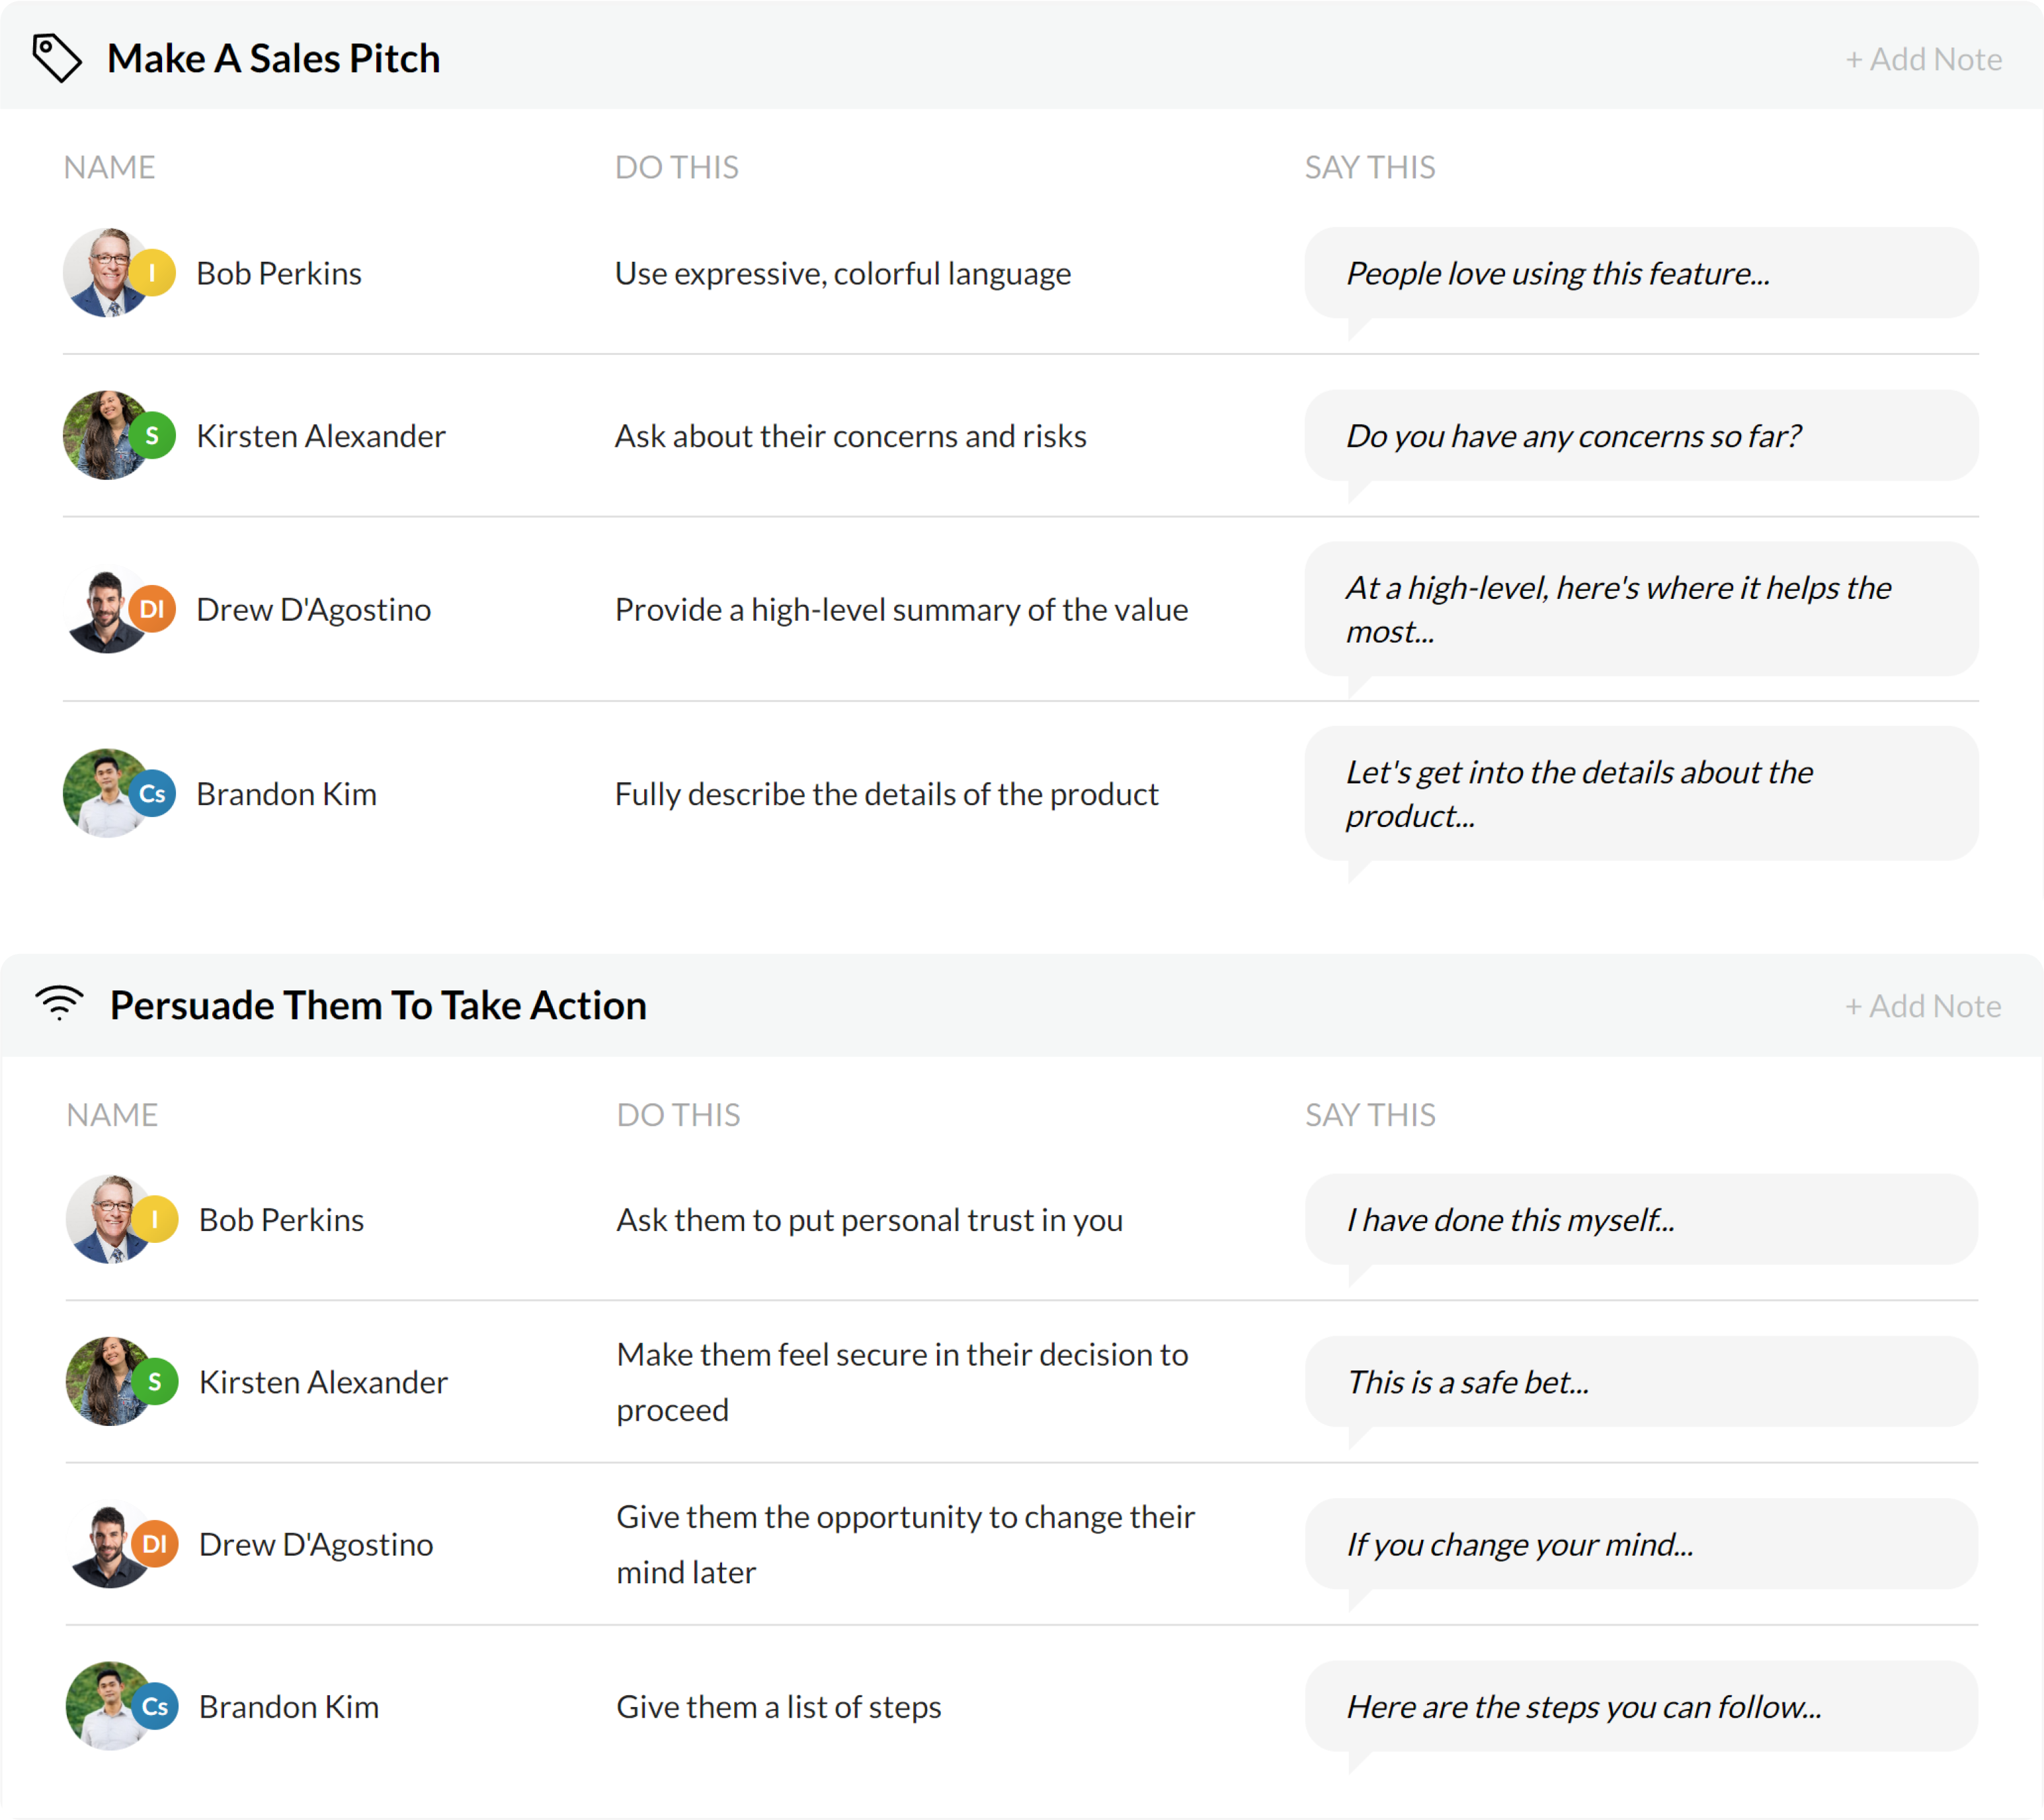
Task: Click the 'This is a safe bet...' bubble
Action: coord(1640,1382)
